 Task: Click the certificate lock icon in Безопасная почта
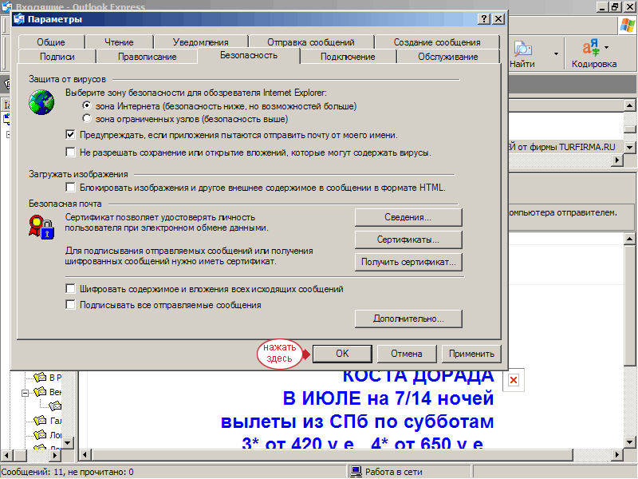pyautogui.click(x=41, y=228)
